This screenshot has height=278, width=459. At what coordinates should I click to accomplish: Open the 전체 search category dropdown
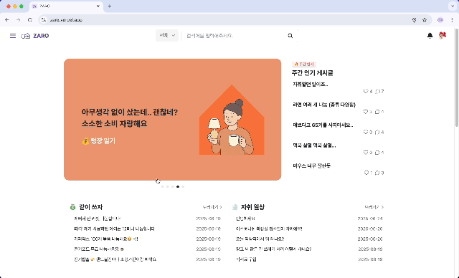coord(167,35)
